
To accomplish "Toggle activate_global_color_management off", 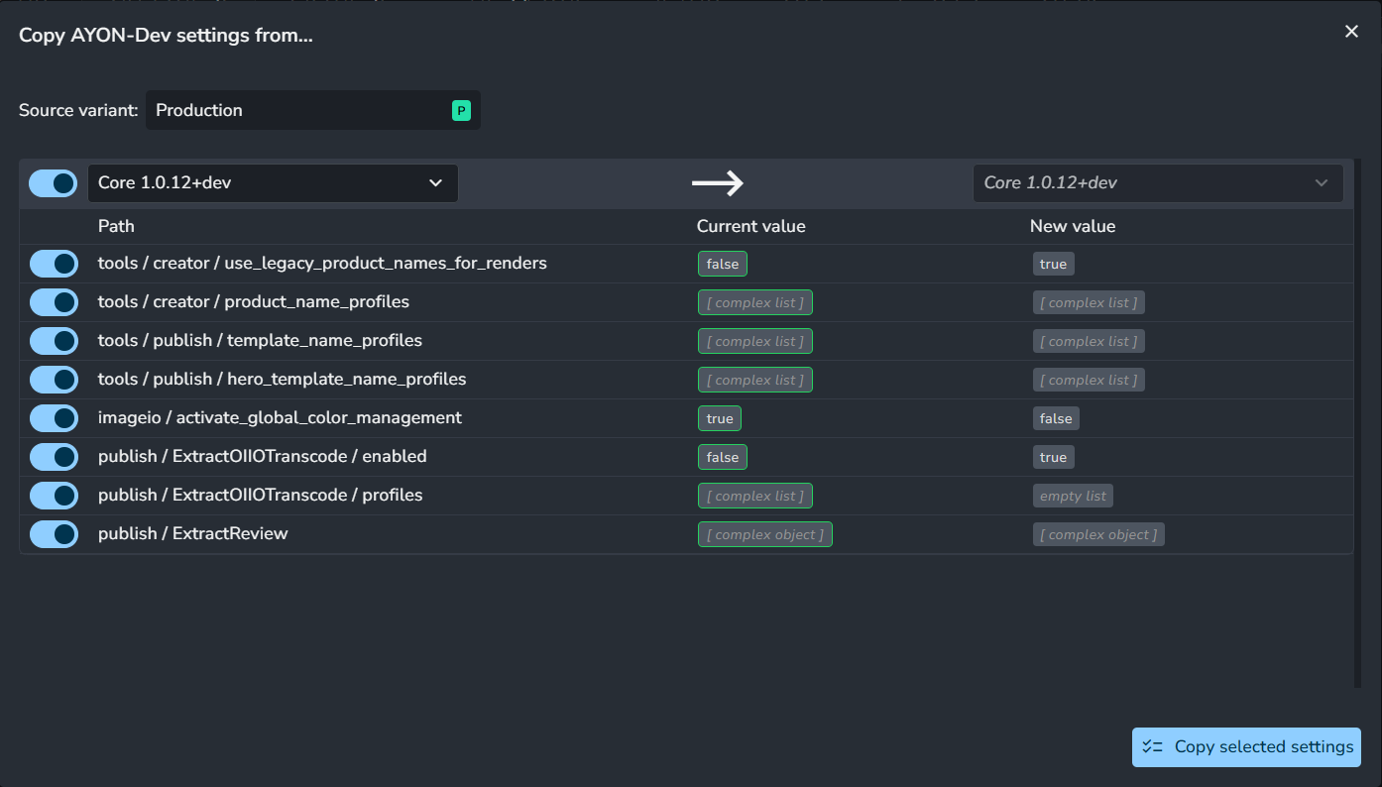I will (54, 418).
